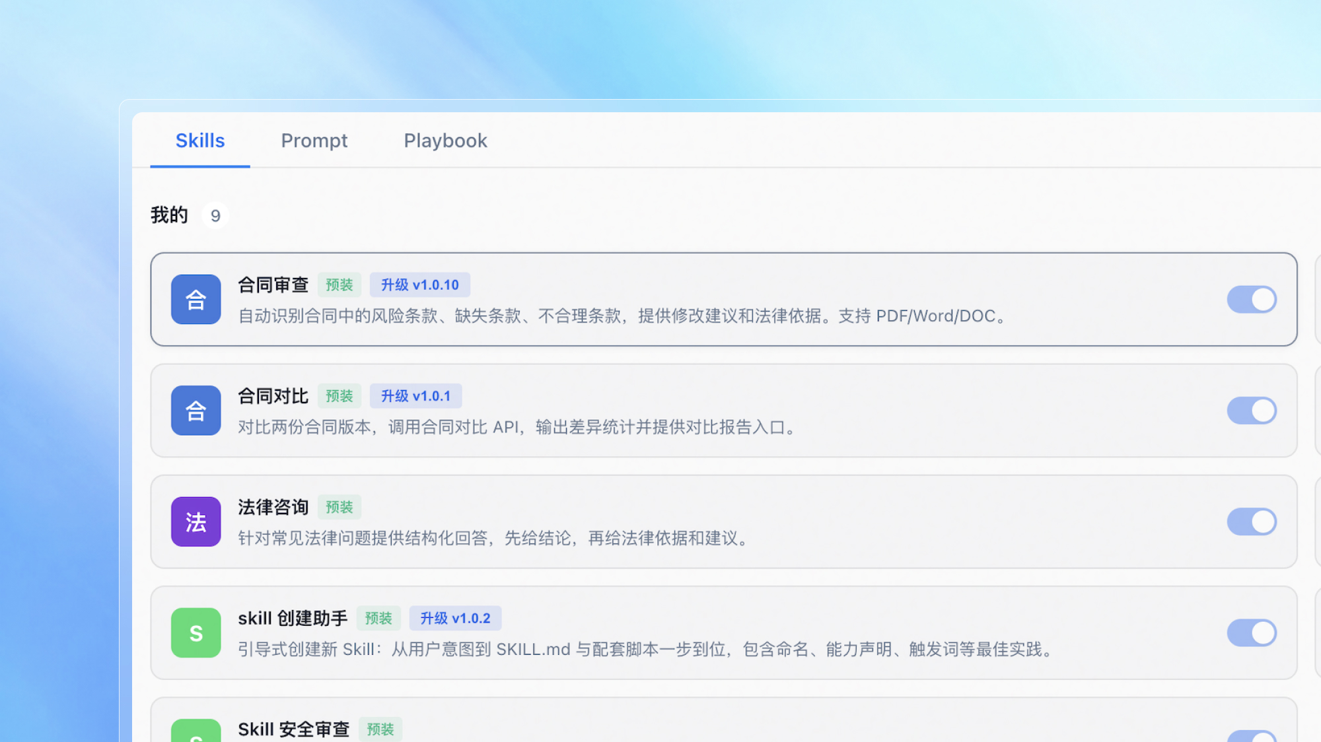
Task: Select the 合同审查 title
Action: (273, 285)
